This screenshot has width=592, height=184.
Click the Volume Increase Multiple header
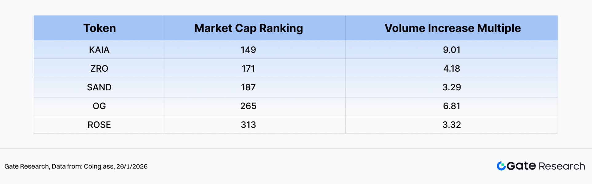click(x=452, y=28)
